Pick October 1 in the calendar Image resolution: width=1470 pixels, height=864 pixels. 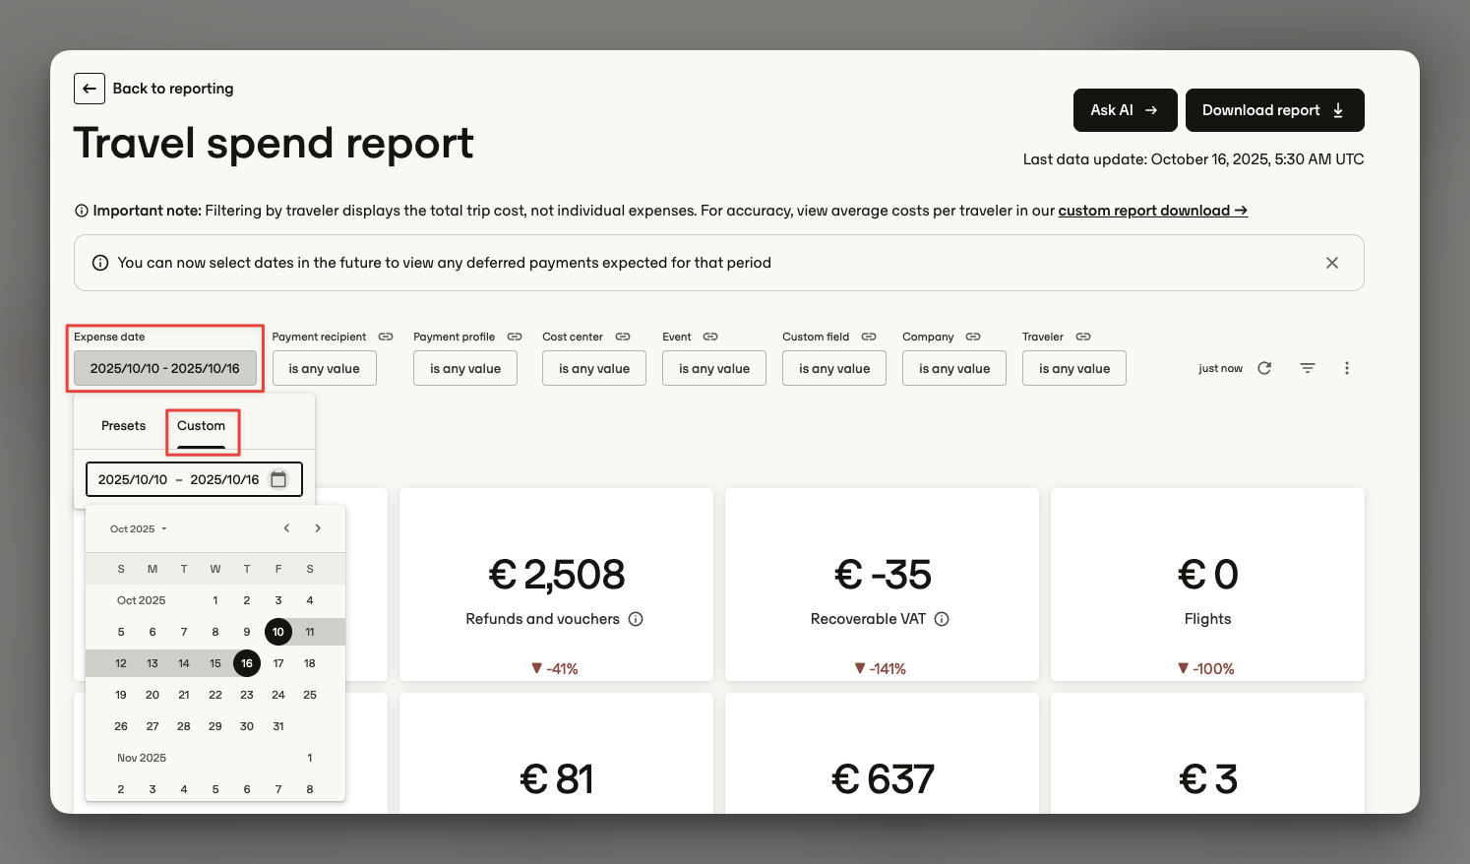(215, 600)
